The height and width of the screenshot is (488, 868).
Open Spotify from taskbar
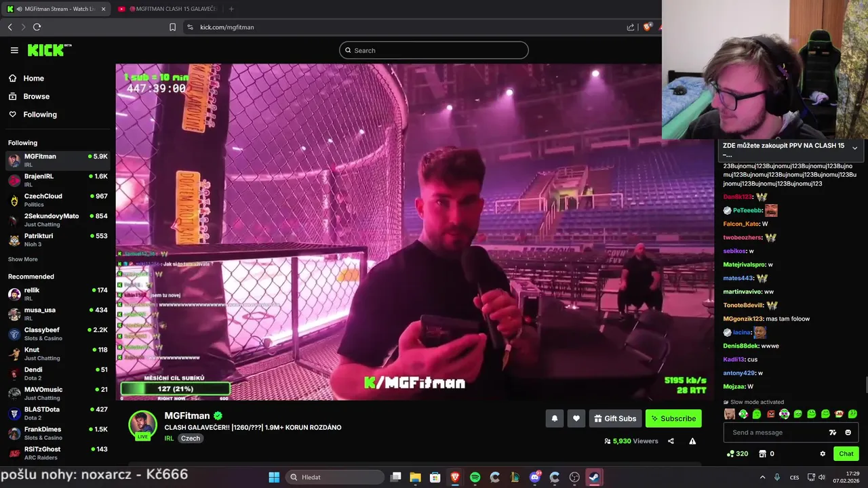(475, 477)
